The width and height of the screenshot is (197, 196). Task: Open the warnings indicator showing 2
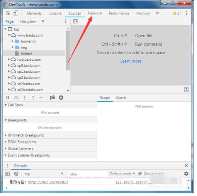tap(176, 13)
